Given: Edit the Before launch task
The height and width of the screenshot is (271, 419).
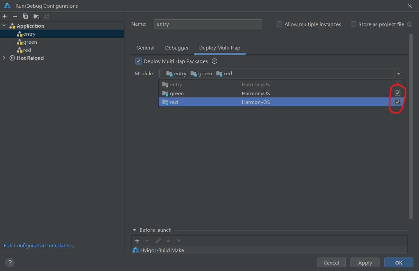Looking at the screenshot, I should pyautogui.click(x=158, y=240).
